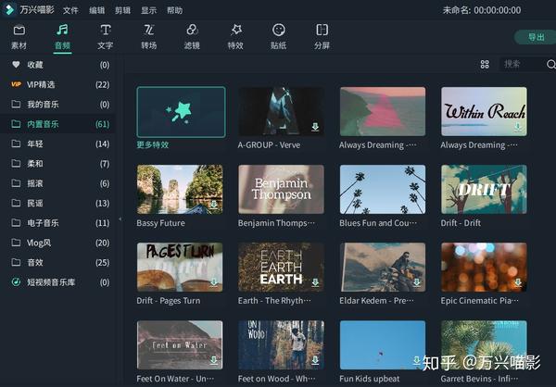Download Feet On Water track
Viewport: 556px width, 387px height.
click(213, 360)
